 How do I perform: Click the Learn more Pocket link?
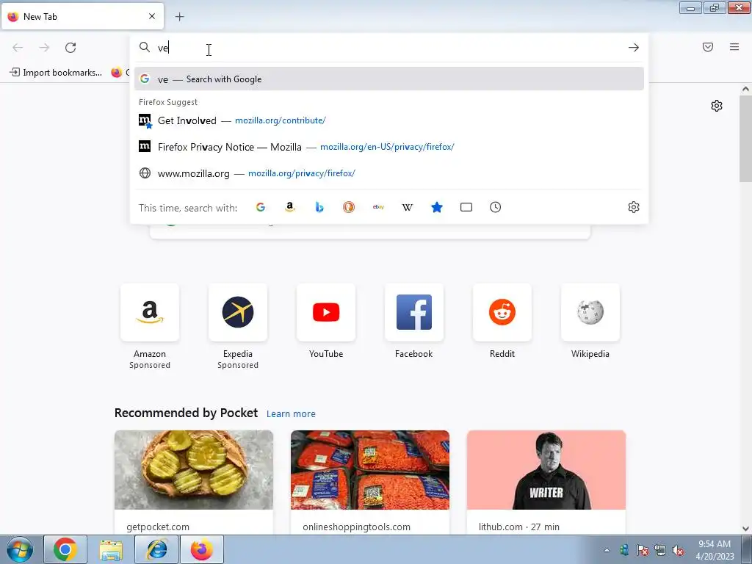tap(291, 414)
